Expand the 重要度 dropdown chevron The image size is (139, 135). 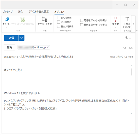116,27
